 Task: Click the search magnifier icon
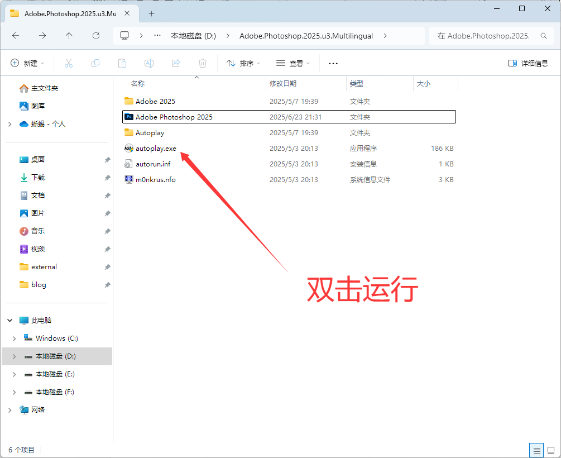(x=544, y=36)
